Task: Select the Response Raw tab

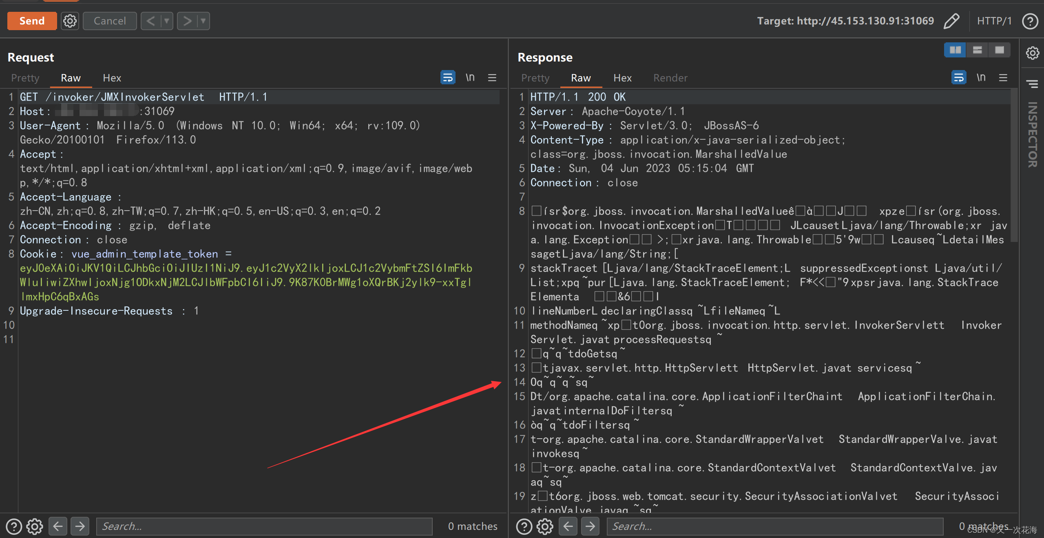Action: click(x=581, y=78)
